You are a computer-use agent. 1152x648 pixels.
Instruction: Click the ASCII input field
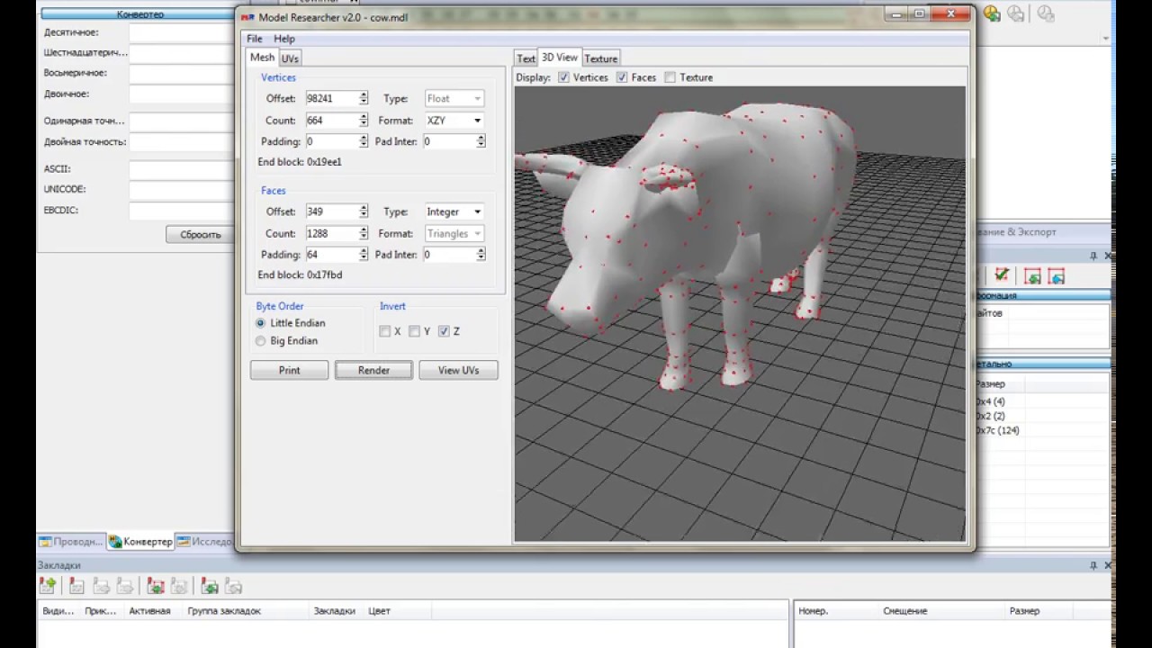[x=181, y=169]
